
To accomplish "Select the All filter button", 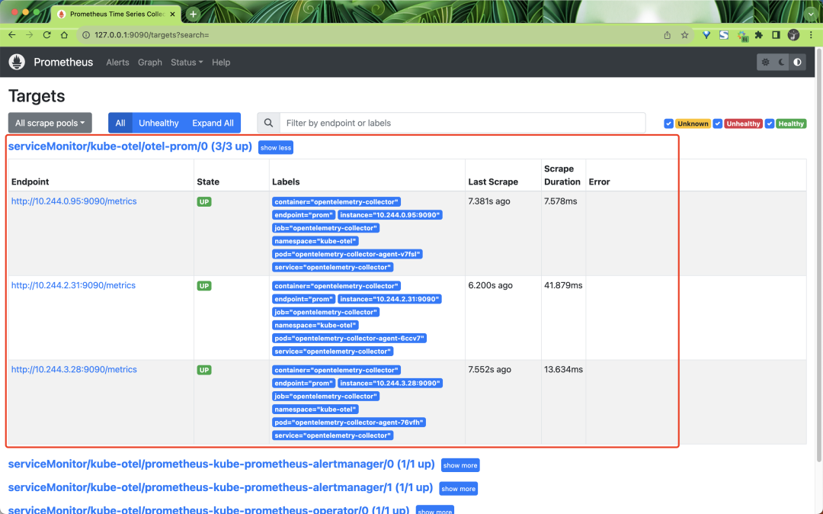I will (x=120, y=123).
